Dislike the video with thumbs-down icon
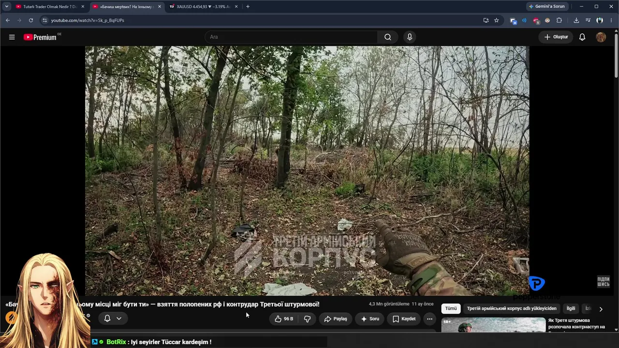Viewport: 619px width, 348px height. (307, 319)
